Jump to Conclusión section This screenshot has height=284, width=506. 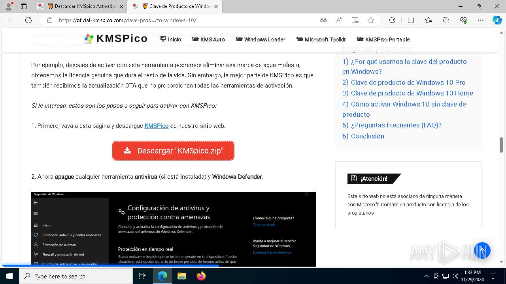click(x=363, y=136)
